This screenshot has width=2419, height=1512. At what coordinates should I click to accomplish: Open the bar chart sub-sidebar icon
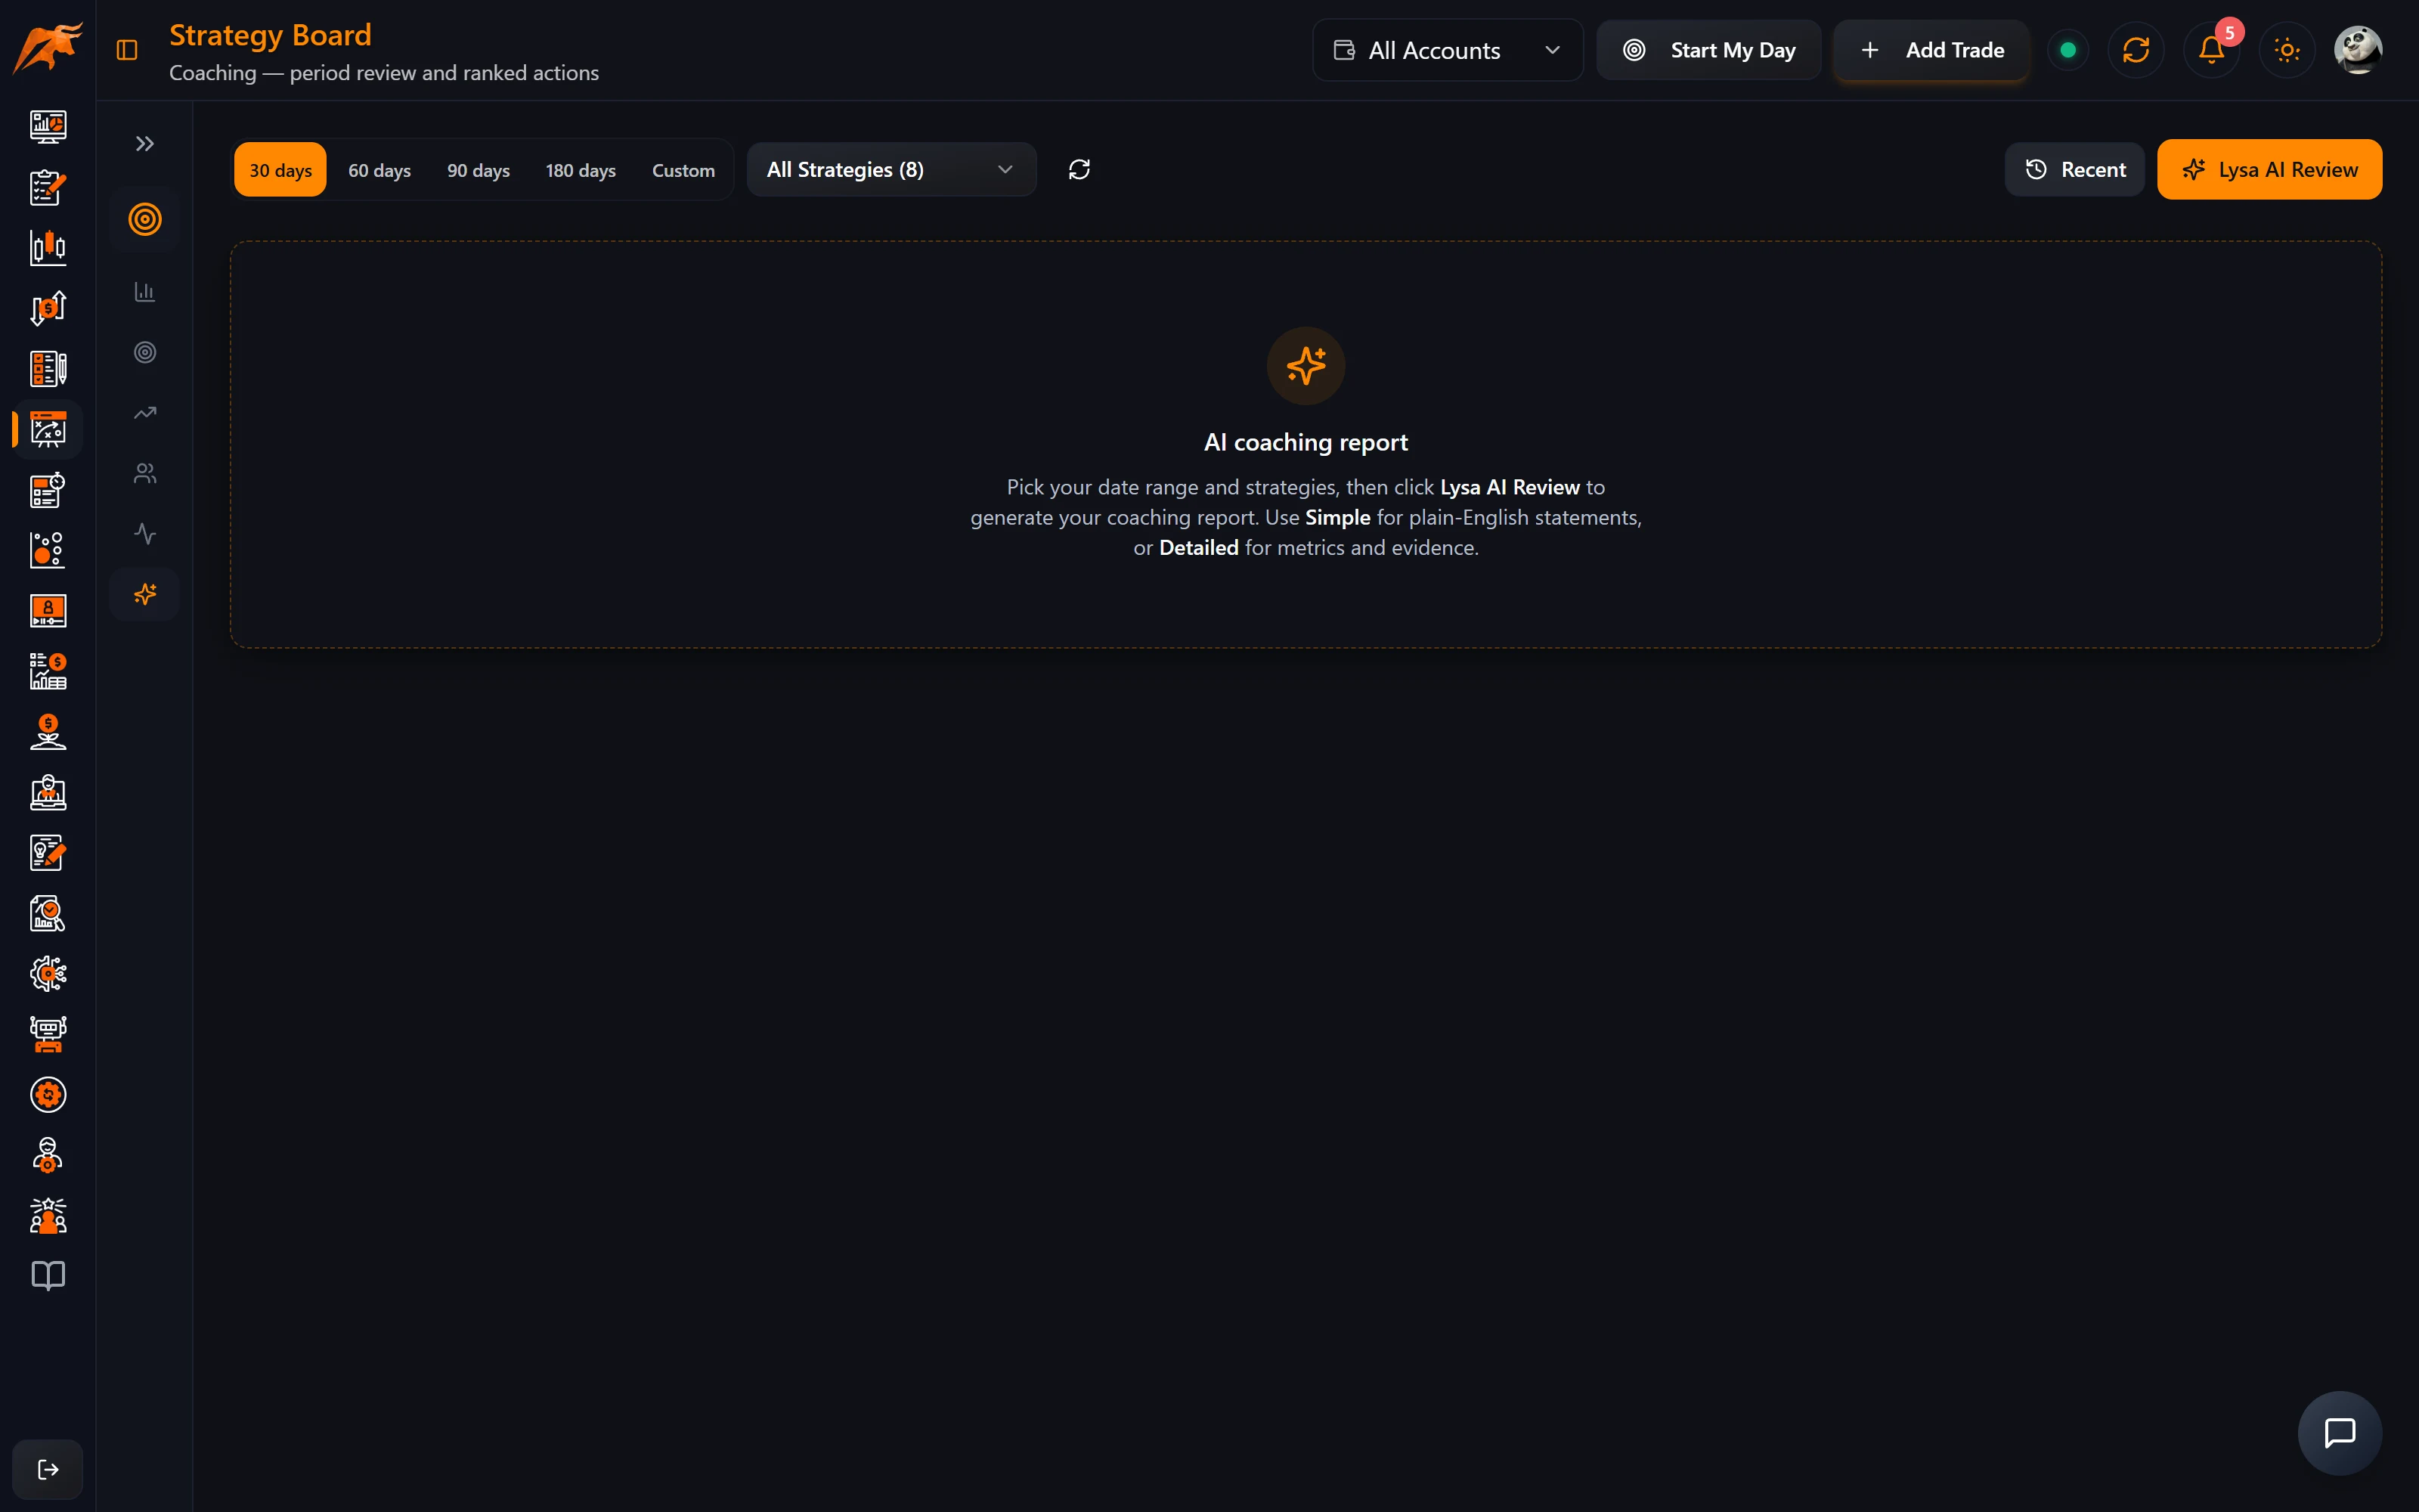(145, 292)
